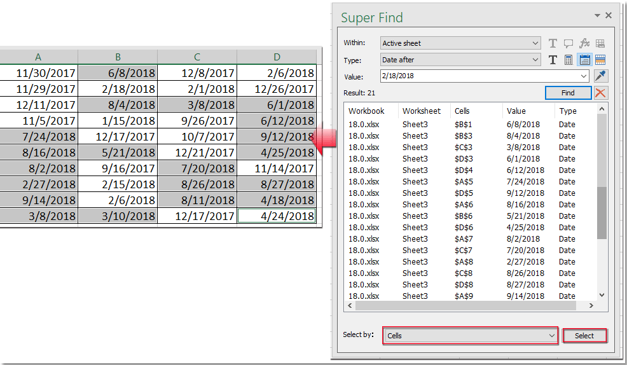Screen dimensions: 627x365
Task: Select column A header in the sheet
Action: 38,57
